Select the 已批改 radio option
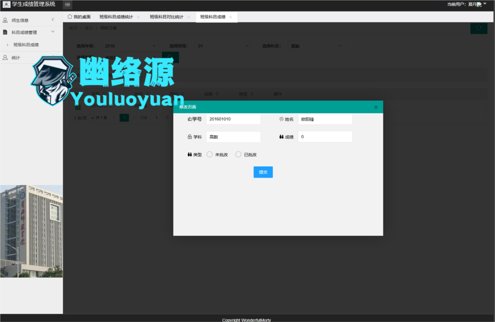495x322 pixels. 238,154
